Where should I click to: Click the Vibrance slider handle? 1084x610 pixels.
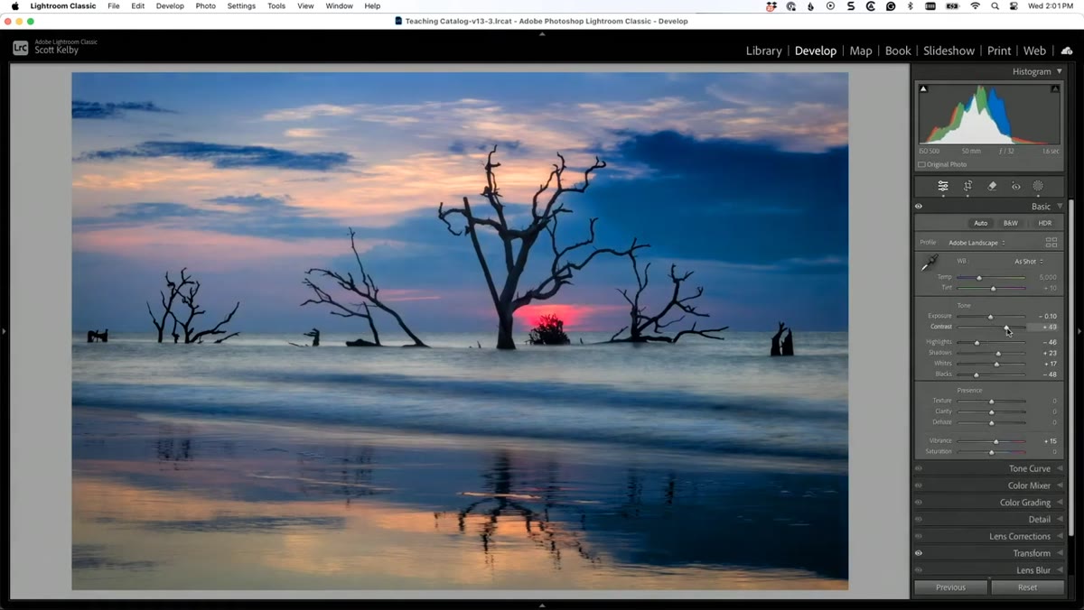(995, 441)
